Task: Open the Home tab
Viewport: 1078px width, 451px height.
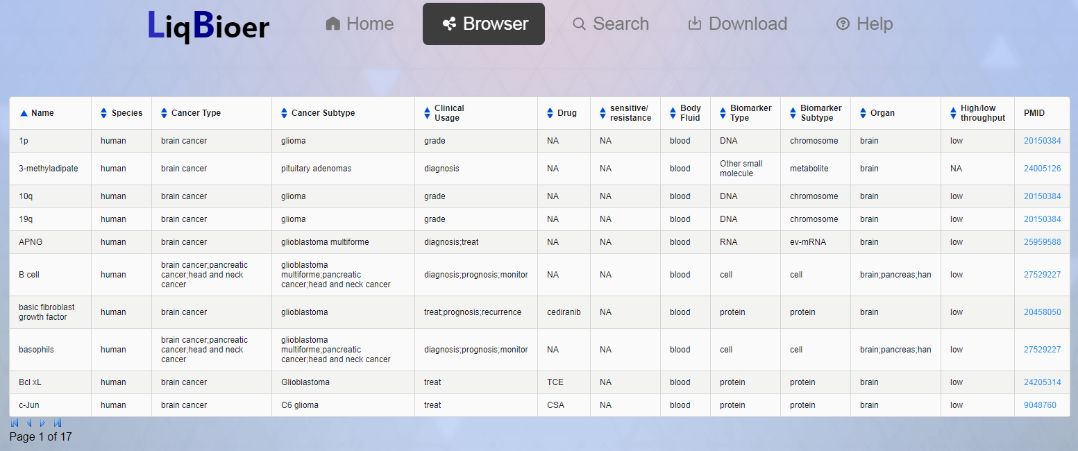Action: pos(360,24)
